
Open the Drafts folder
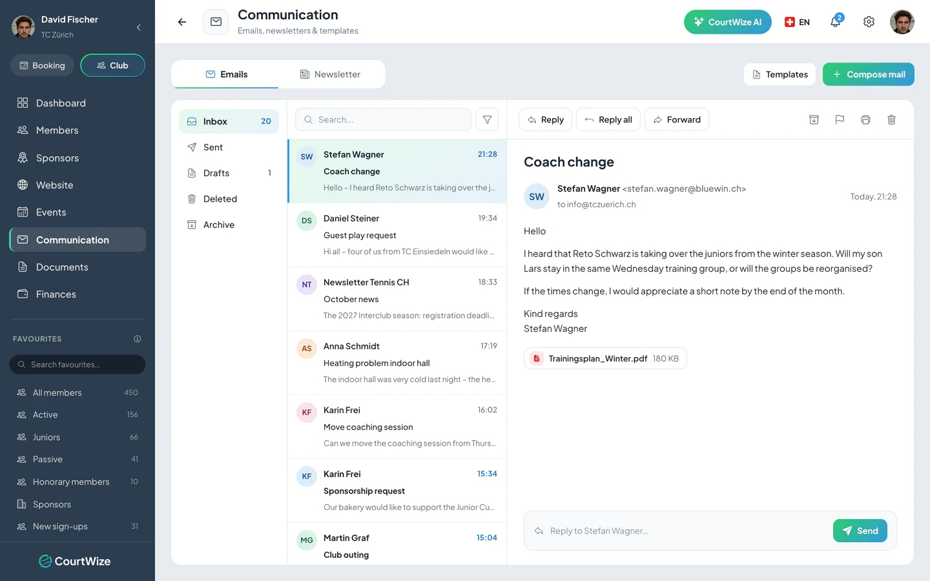click(x=229, y=173)
